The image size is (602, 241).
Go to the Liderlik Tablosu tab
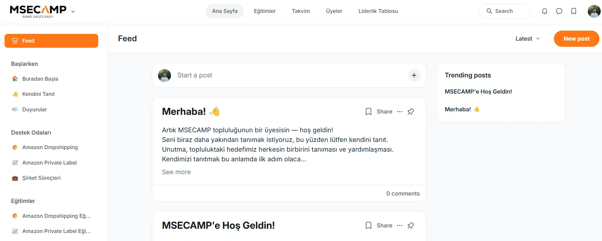[378, 11]
